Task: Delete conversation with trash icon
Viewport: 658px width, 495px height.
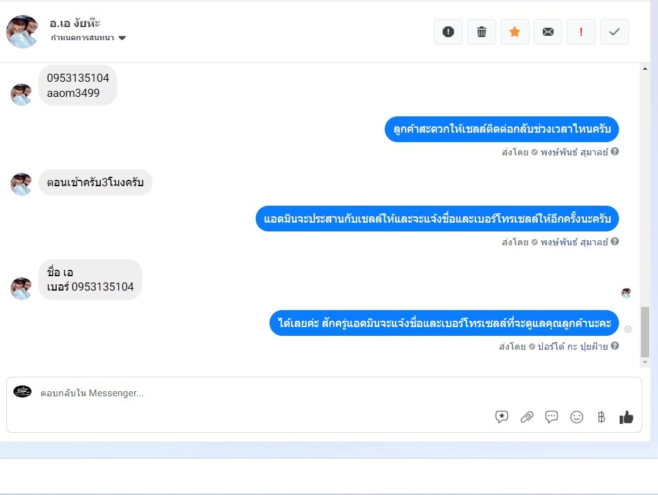Action: 481,32
